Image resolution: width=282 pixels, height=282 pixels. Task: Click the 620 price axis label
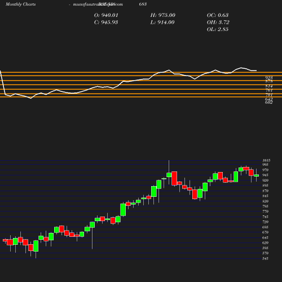pyautogui.click(x=266, y=243)
